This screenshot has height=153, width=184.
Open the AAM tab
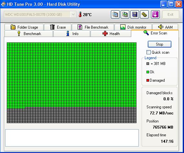(165, 27)
